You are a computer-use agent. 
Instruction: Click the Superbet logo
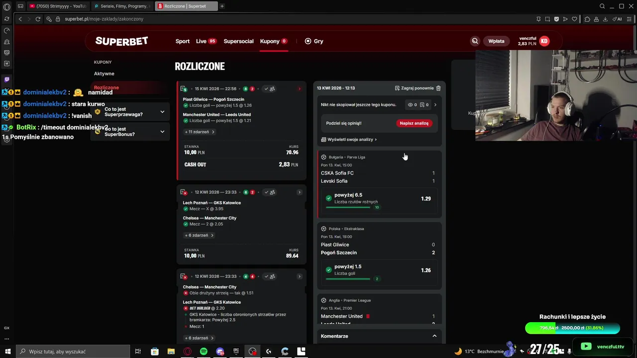pos(121,41)
